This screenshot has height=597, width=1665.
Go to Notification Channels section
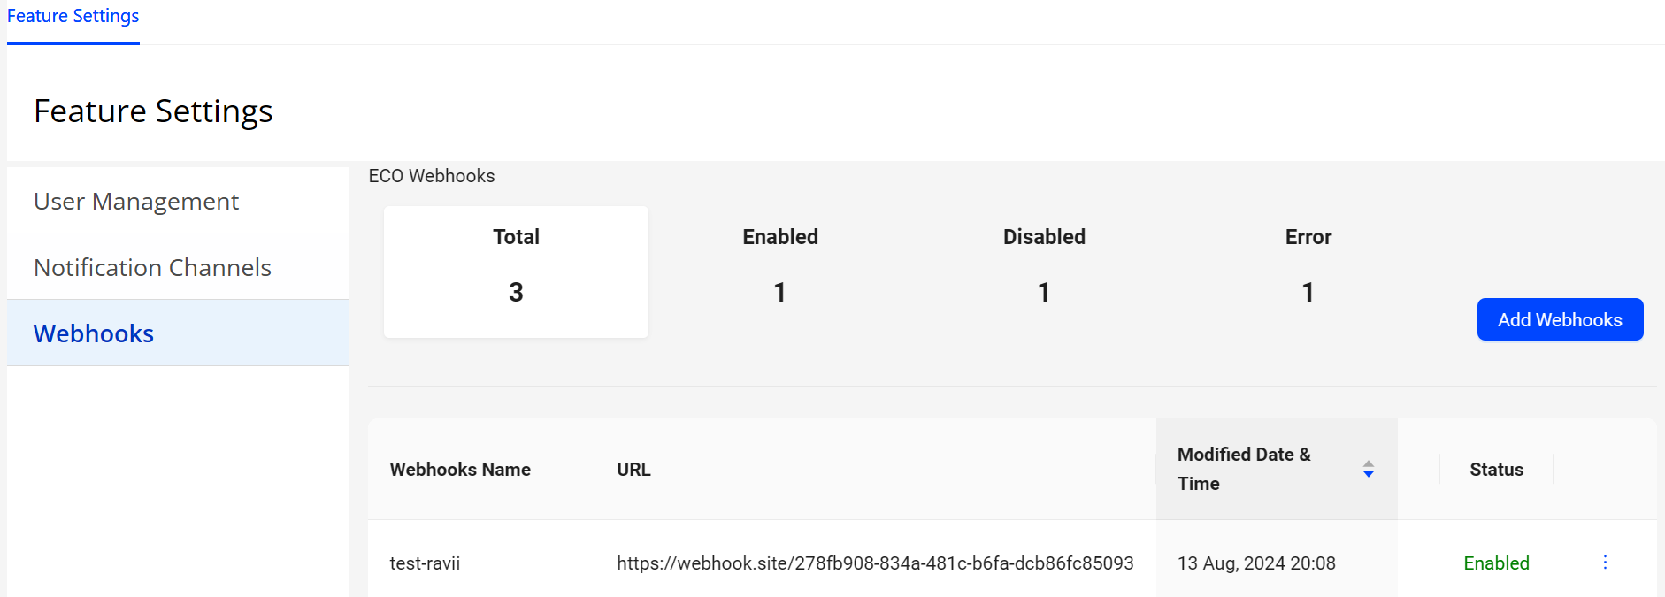tap(152, 267)
